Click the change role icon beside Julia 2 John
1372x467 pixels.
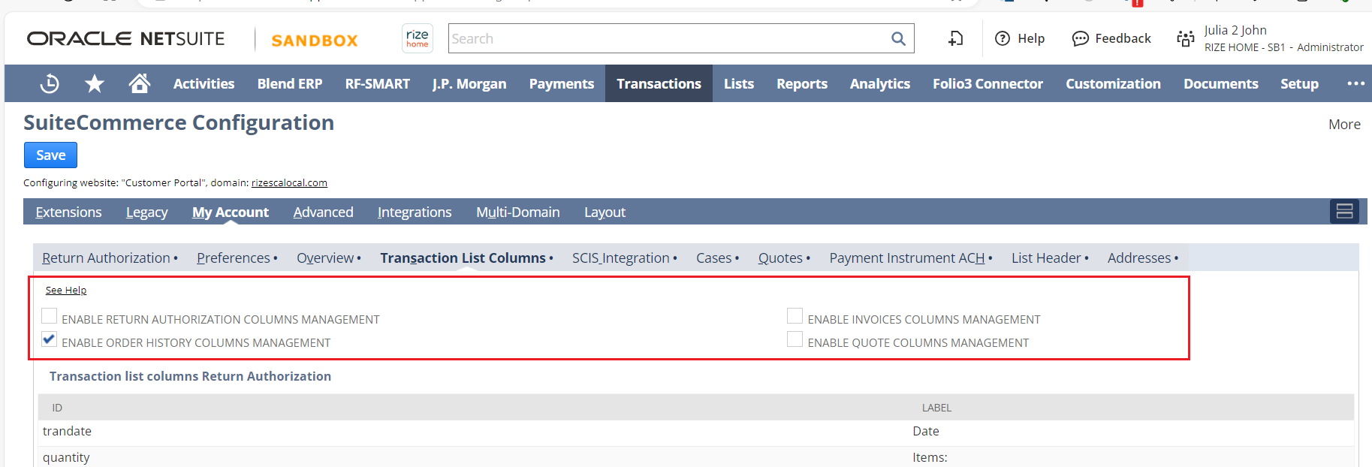1186,38
